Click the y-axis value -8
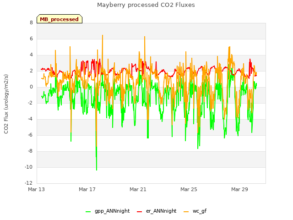The image size is (293, 220). pyautogui.click(x=30, y=151)
